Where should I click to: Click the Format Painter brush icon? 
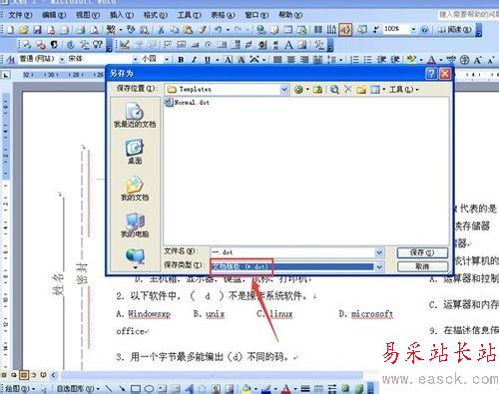point(202,30)
